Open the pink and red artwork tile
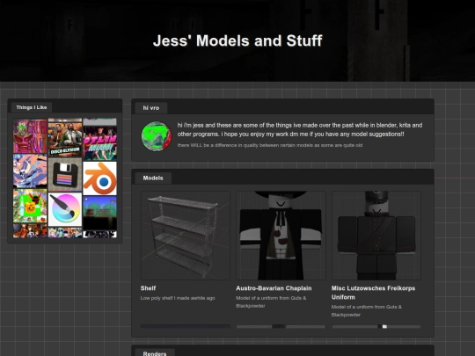This screenshot has height=356, width=475. click(30, 136)
